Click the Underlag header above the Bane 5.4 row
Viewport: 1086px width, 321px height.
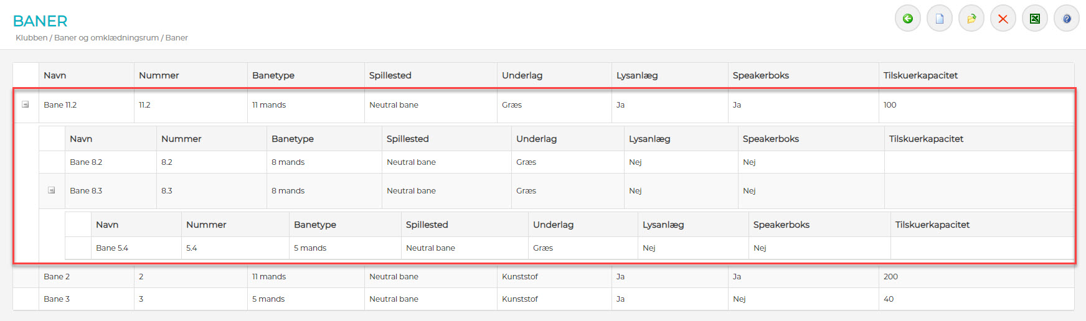pyautogui.click(x=553, y=225)
